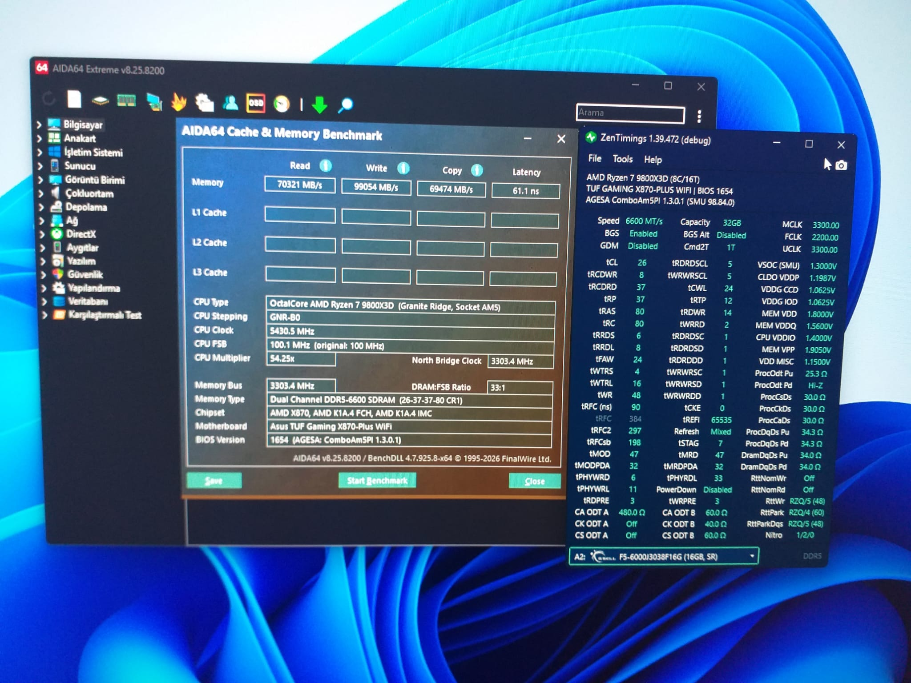Click the Speed value 6600 MT/s in ZenTimings
This screenshot has width=911, height=683.
tap(644, 221)
